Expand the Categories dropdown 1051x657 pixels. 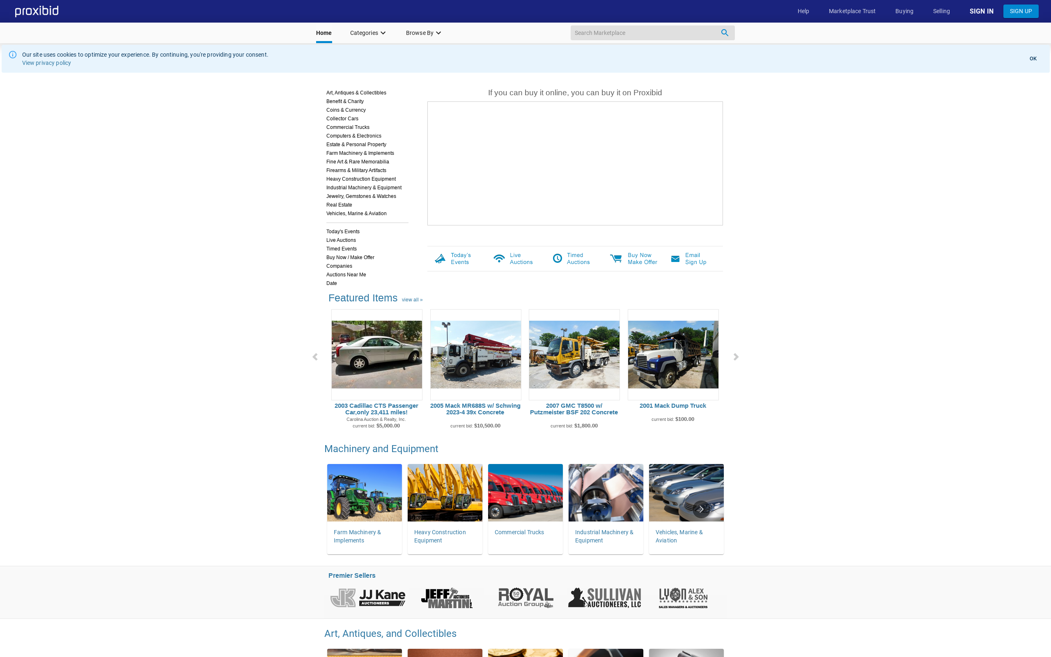(367, 33)
